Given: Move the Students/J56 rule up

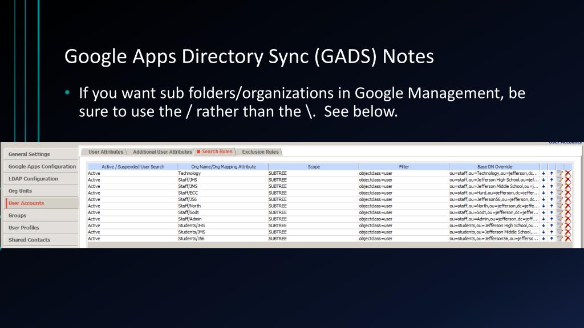Looking at the screenshot, I should point(551,239).
